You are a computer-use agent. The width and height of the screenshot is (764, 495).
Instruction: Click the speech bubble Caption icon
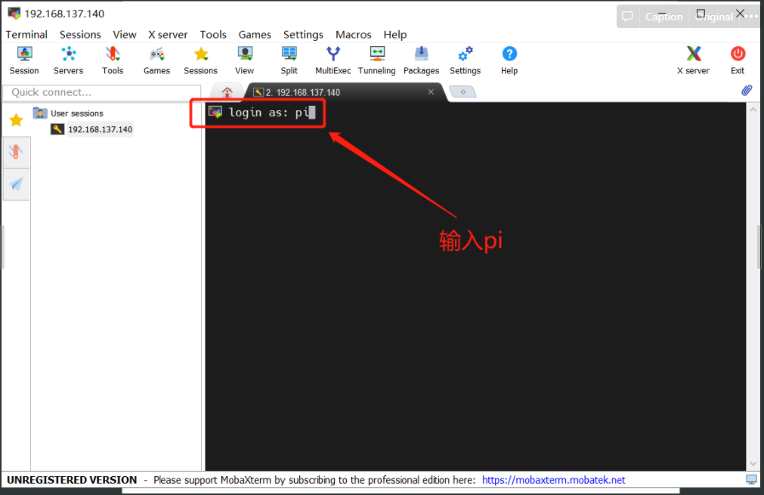point(627,17)
